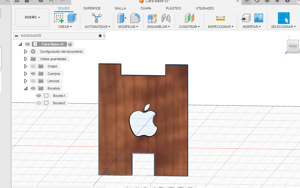
Task: Expand the Lienzos node
Action: pos(25,81)
